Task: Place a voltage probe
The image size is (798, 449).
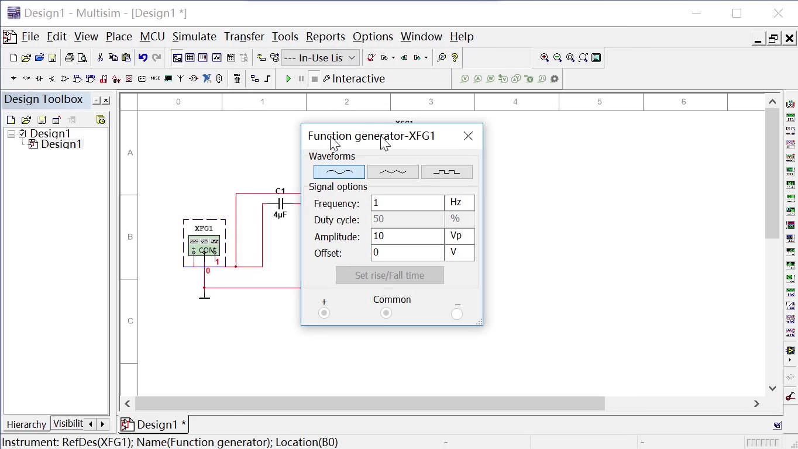Action: tap(465, 79)
